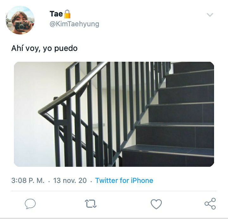Image resolution: width=228 pixels, height=219 pixels.
Task: Open the staircase photo attachment
Action: pyautogui.click(x=114, y=114)
